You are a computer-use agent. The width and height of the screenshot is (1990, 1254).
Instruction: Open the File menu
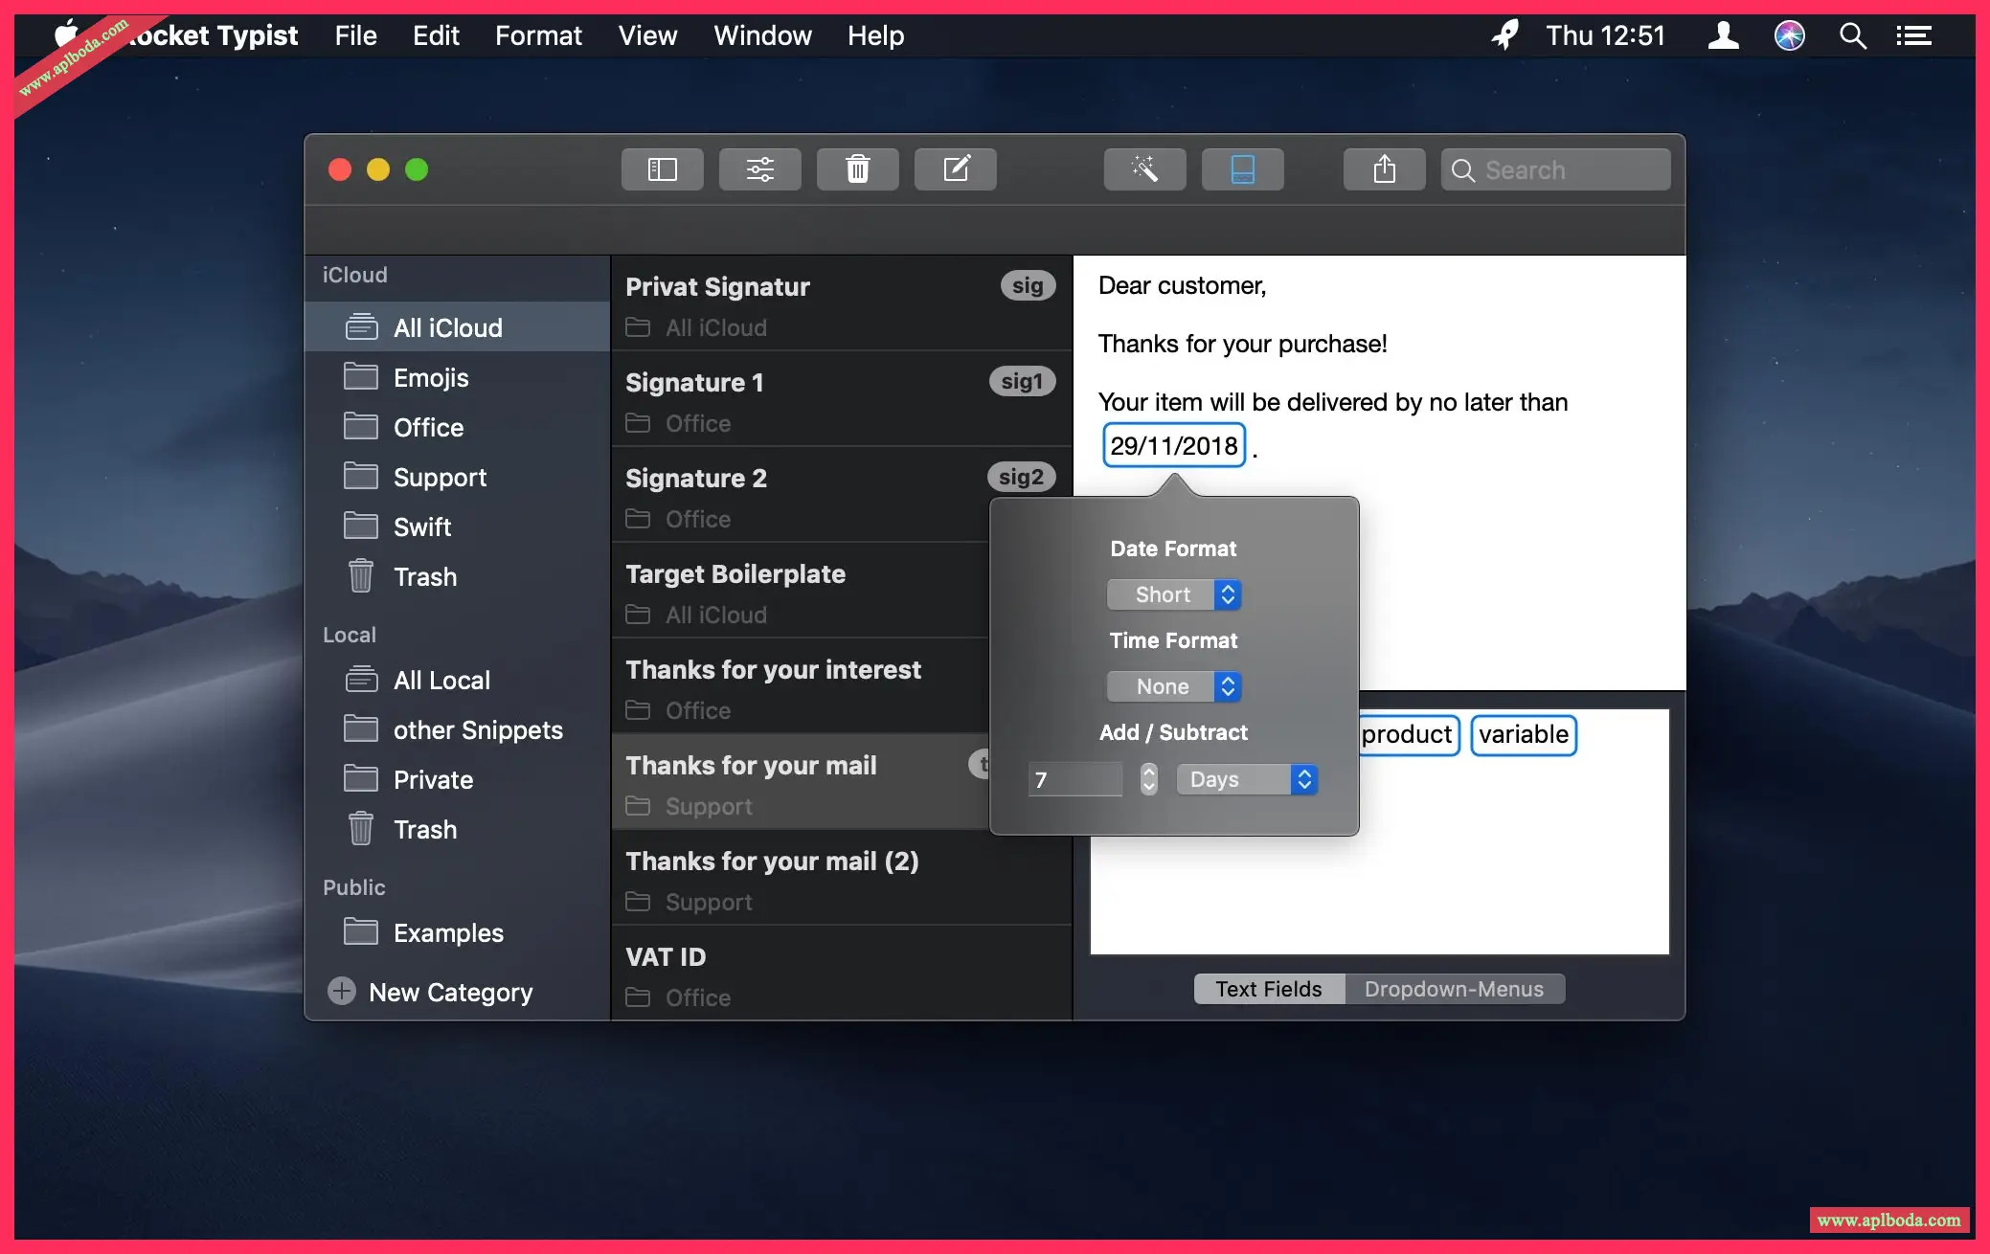pyautogui.click(x=355, y=35)
